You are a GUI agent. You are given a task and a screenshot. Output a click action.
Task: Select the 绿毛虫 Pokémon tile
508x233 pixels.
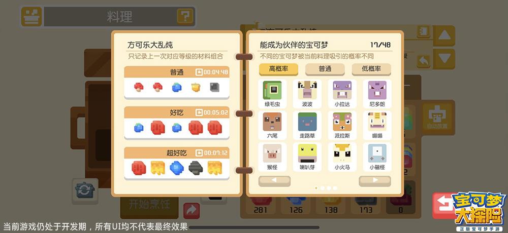[272, 94]
